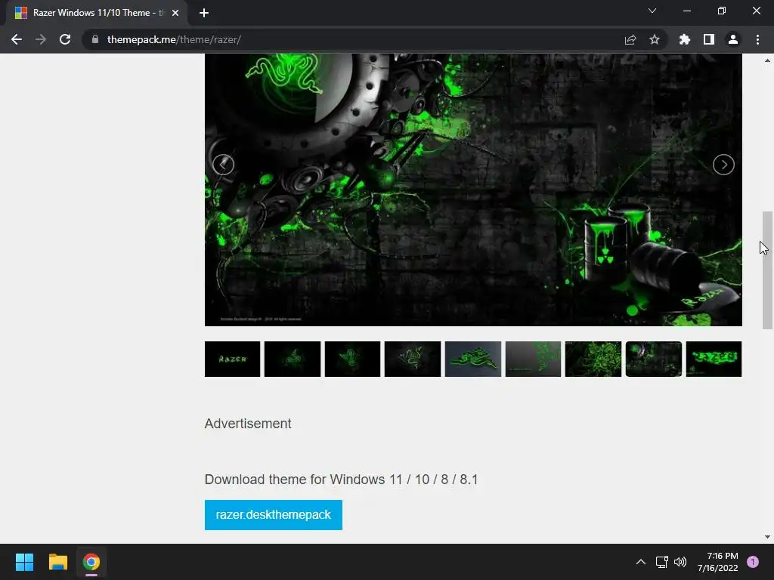The height and width of the screenshot is (580, 774).
Task: Download razer.deskthemepack file
Action: point(274,515)
